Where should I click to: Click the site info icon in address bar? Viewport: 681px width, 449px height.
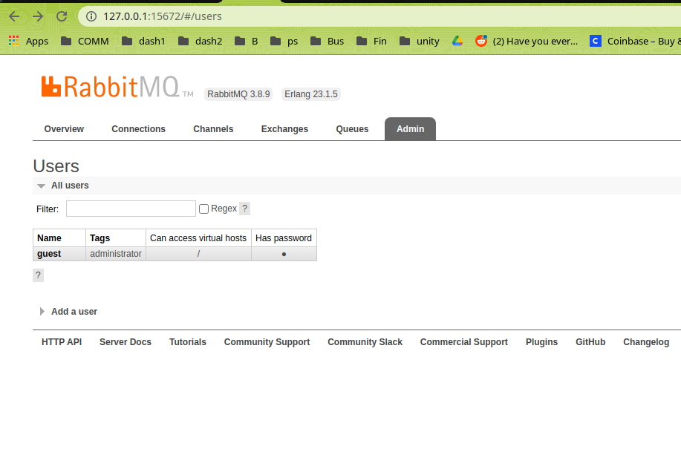tap(91, 16)
